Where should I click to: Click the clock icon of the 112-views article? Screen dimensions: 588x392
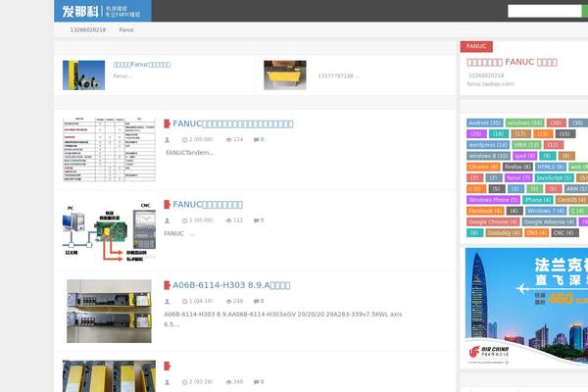[184, 220]
